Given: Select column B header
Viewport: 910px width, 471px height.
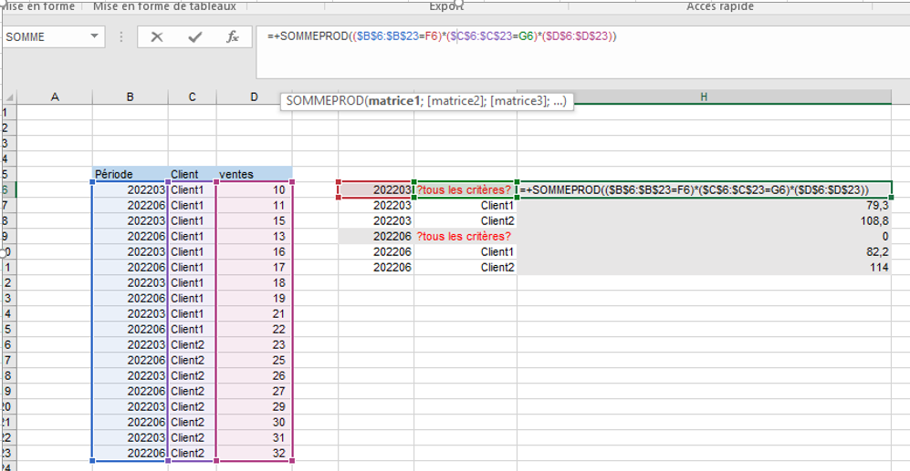Looking at the screenshot, I should (x=130, y=97).
